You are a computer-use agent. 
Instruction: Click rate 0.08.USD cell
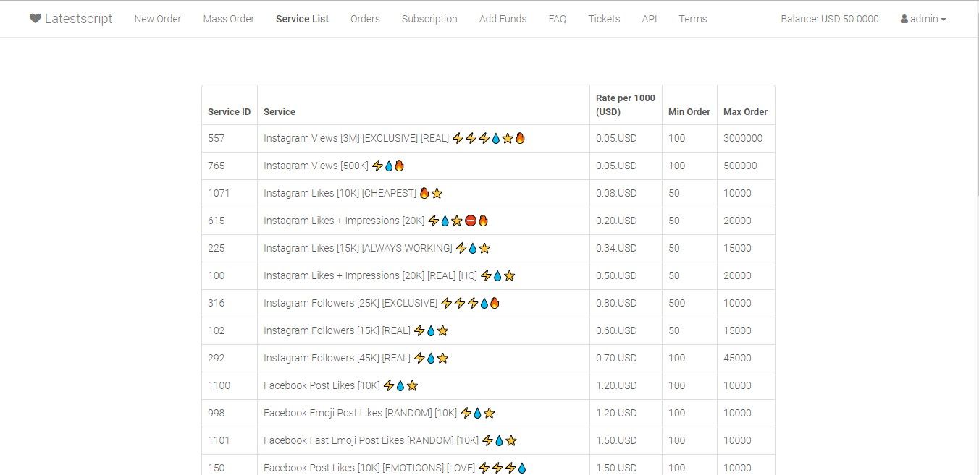[626, 193]
